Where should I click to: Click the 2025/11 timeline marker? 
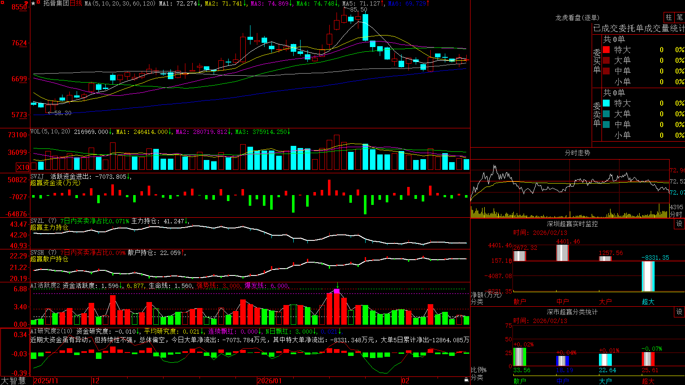coord(46,381)
